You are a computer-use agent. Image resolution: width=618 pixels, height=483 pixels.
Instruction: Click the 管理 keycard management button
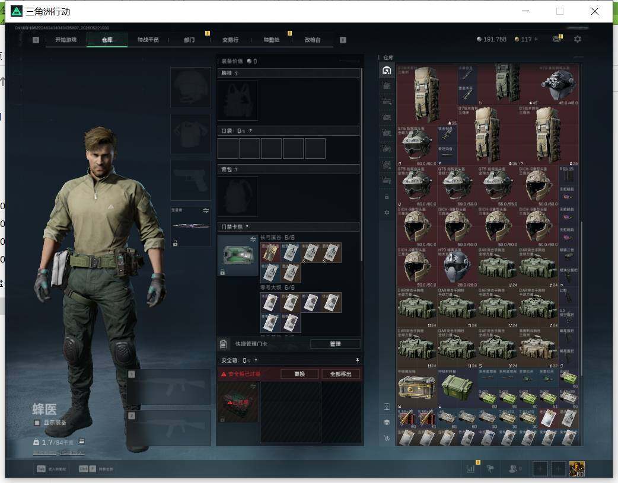click(335, 344)
